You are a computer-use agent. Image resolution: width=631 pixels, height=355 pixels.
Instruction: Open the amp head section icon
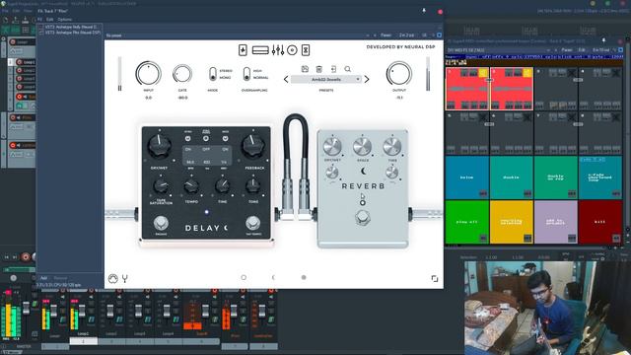(x=260, y=50)
